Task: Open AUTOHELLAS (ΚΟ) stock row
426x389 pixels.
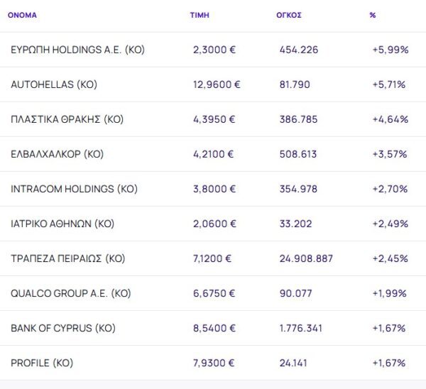Action: pos(54,84)
